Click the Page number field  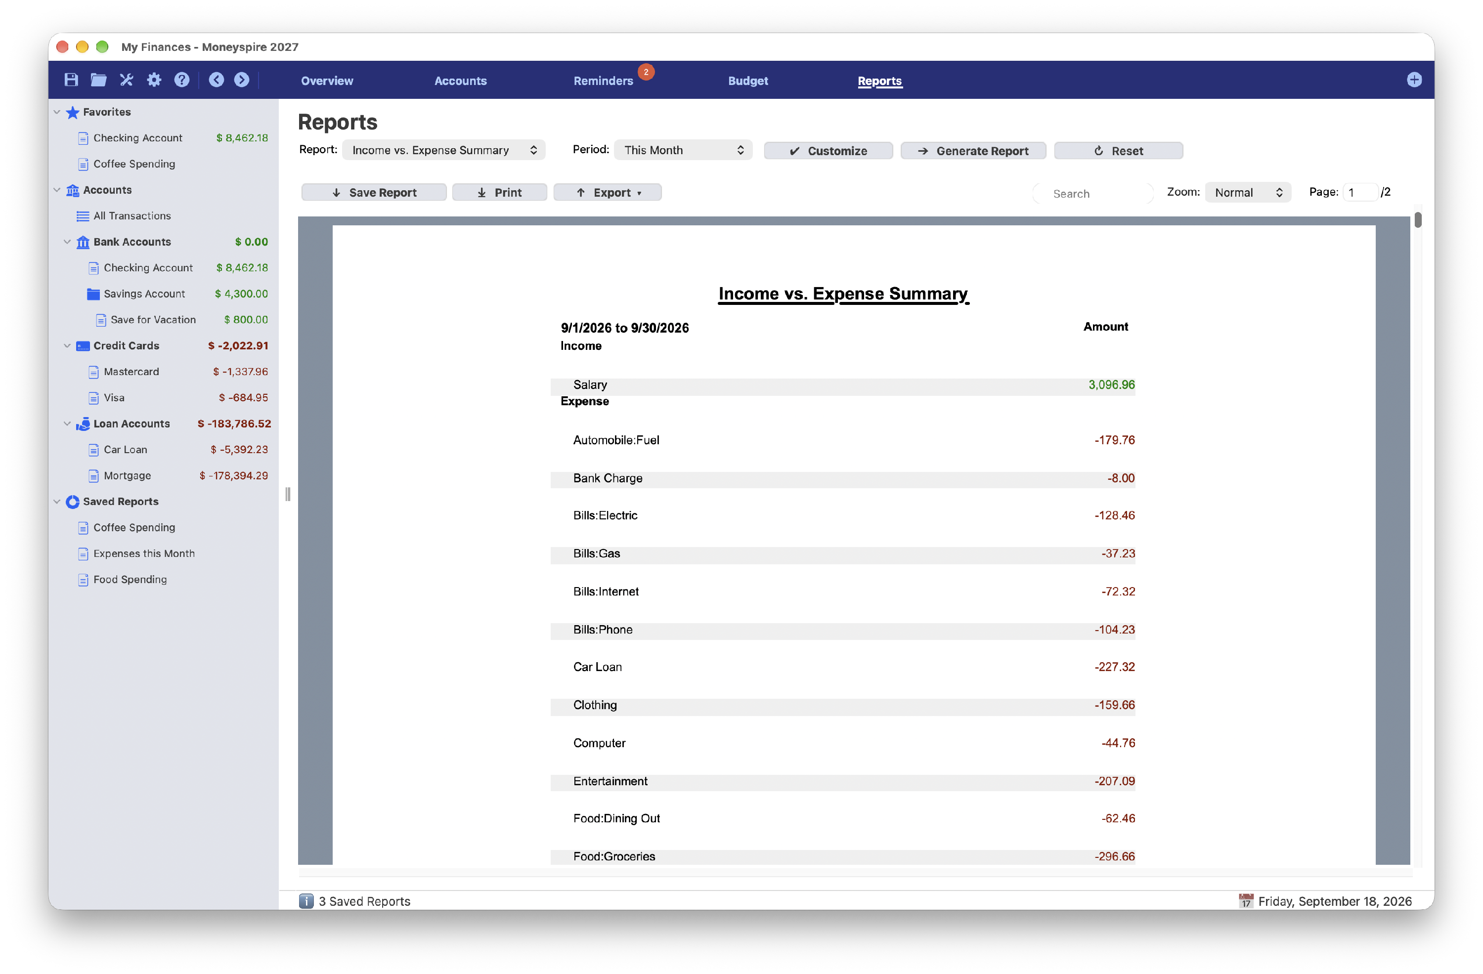click(x=1359, y=192)
